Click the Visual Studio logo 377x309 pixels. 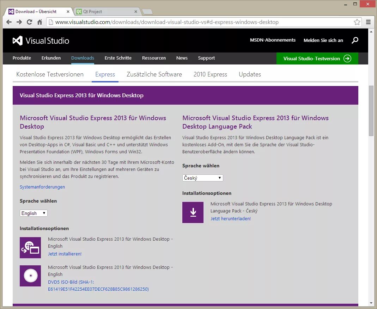(x=41, y=41)
